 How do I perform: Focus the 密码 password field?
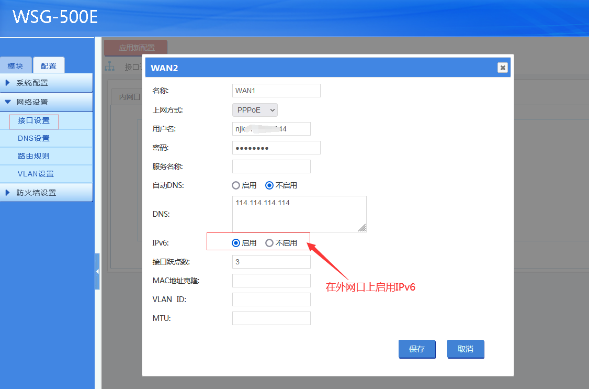pyautogui.click(x=276, y=148)
